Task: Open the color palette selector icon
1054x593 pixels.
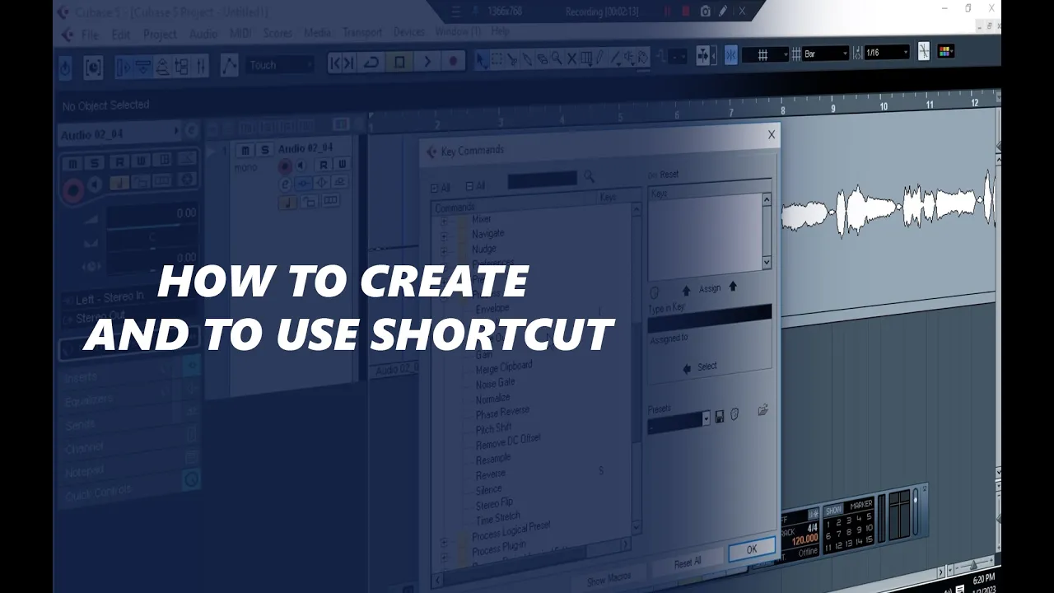Action: [945, 51]
